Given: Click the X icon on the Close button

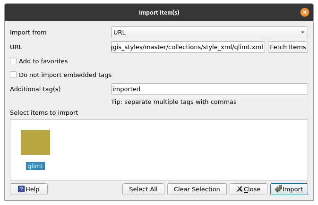Looking at the screenshot, I should click(240, 189).
